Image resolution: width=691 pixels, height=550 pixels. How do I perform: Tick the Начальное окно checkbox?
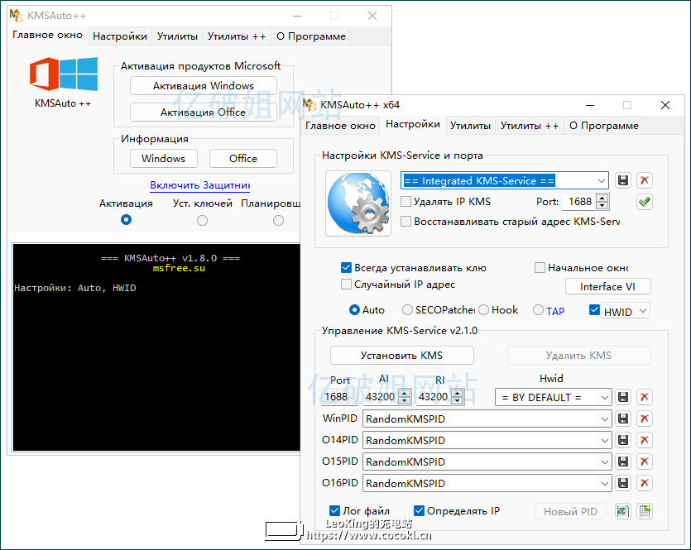[540, 268]
